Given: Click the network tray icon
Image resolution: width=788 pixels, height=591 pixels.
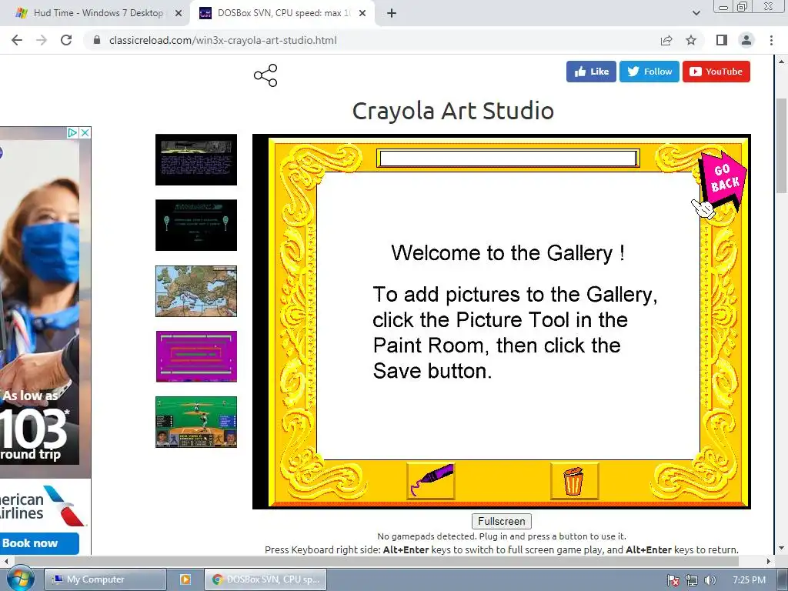Looking at the screenshot, I should point(692,580).
